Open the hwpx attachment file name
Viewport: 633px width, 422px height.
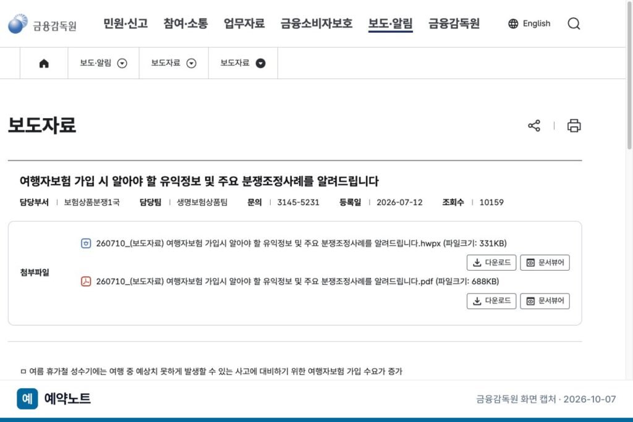pyautogui.click(x=301, y=243)
